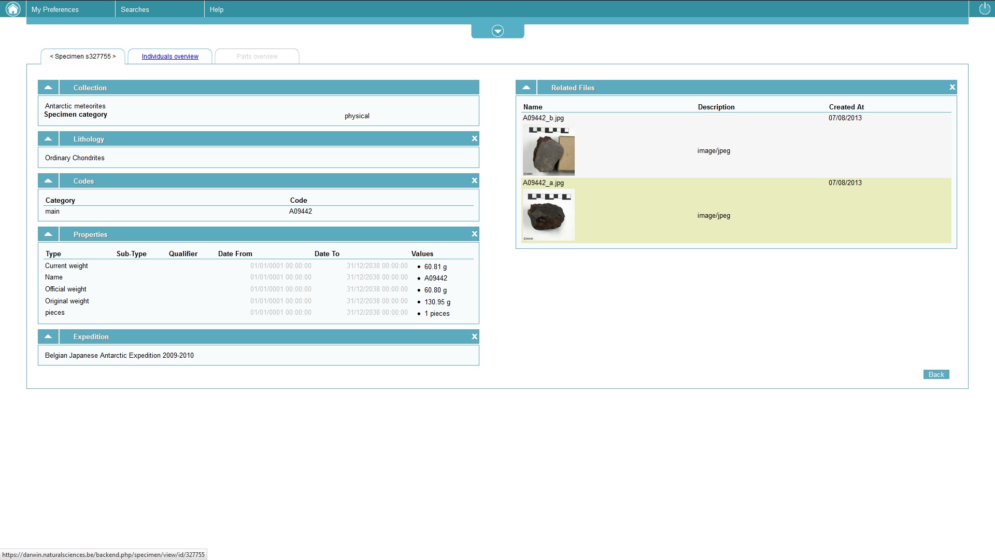
Task: Open the A09442_b.jpg thumbnail image
Action: [x=548, y=150]
